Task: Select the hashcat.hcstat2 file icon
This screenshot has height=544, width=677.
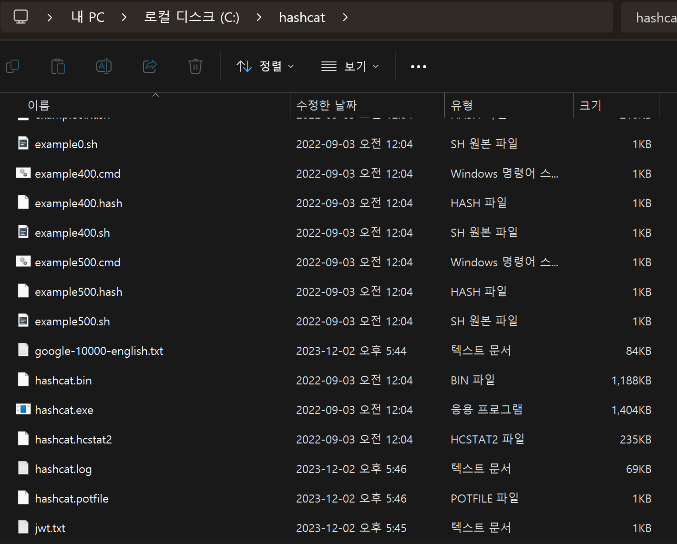Action: pos(23,438)
